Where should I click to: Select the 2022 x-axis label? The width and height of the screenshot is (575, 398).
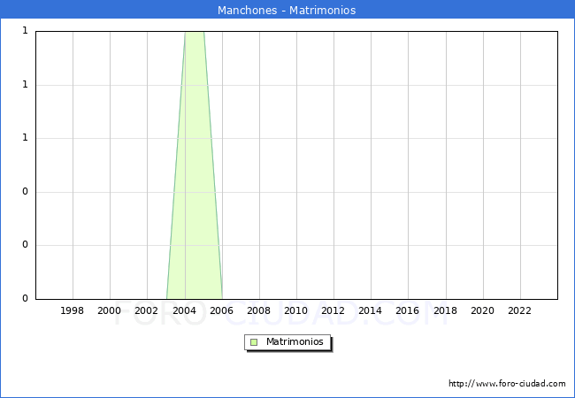point(519,310)
